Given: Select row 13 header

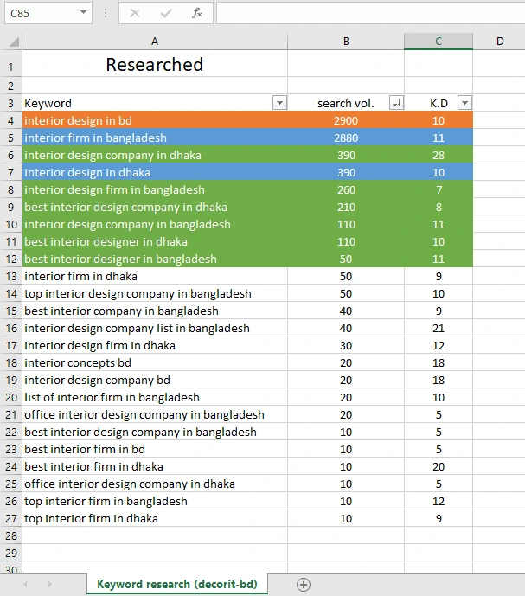Looking at the screenshot, I should tap(11, 276).
